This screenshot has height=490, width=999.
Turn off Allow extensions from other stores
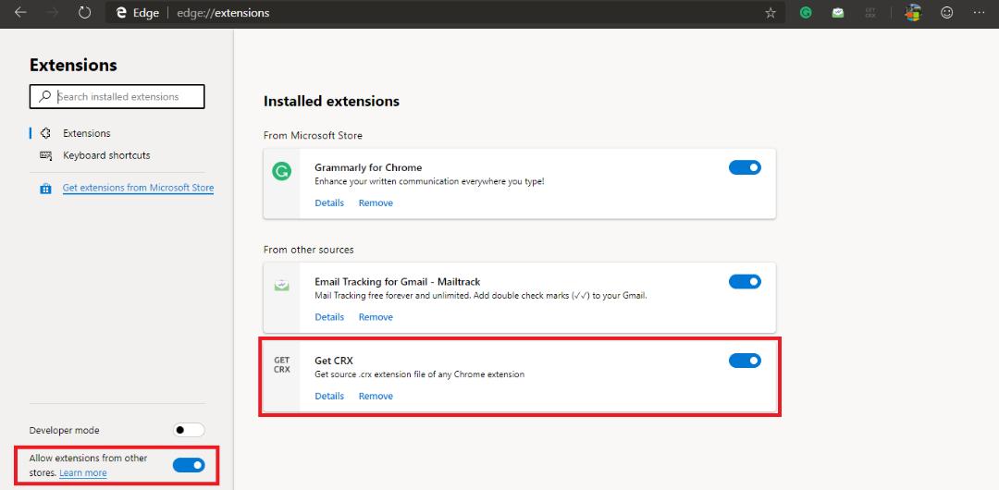click(x=189, y=465)
